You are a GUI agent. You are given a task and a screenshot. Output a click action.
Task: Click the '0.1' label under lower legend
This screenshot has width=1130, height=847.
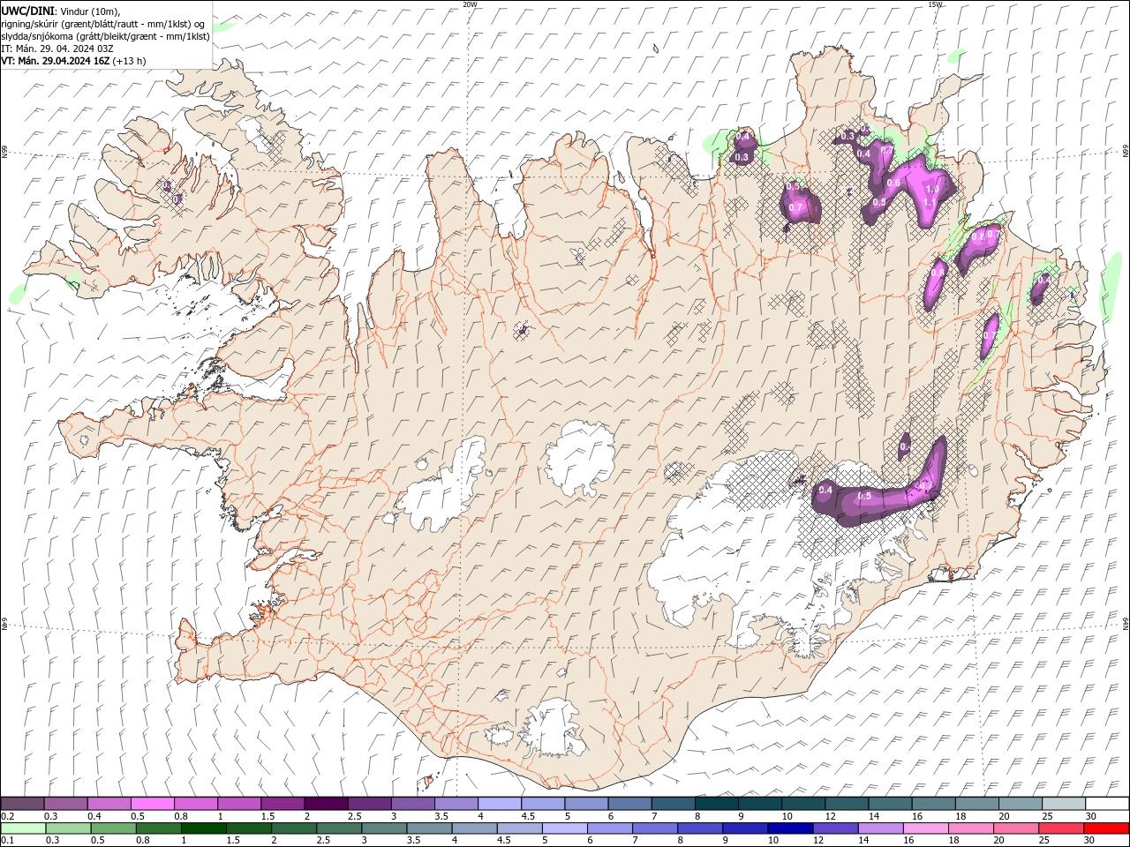[7, 841]
